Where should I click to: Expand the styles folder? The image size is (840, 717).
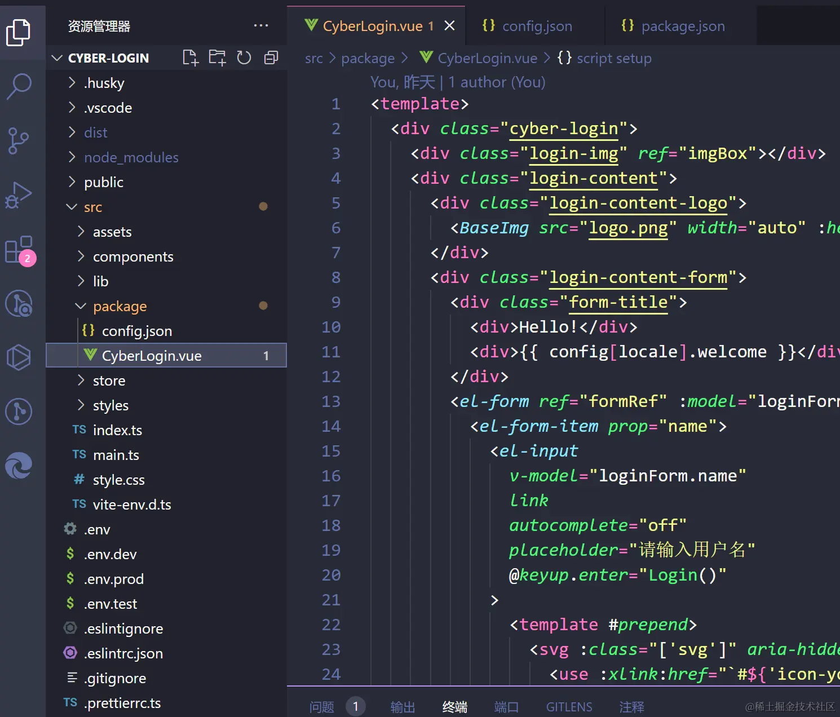click(166, 405)
